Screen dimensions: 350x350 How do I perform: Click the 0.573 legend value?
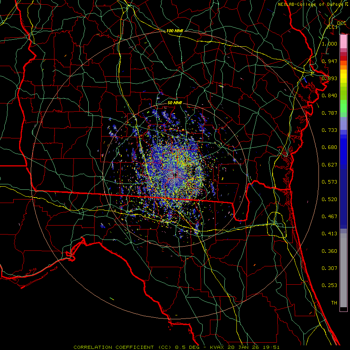[329, 182]
